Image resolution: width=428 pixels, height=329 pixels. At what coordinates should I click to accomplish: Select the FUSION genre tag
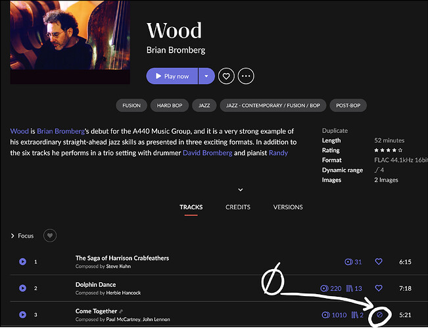(131, 105)
